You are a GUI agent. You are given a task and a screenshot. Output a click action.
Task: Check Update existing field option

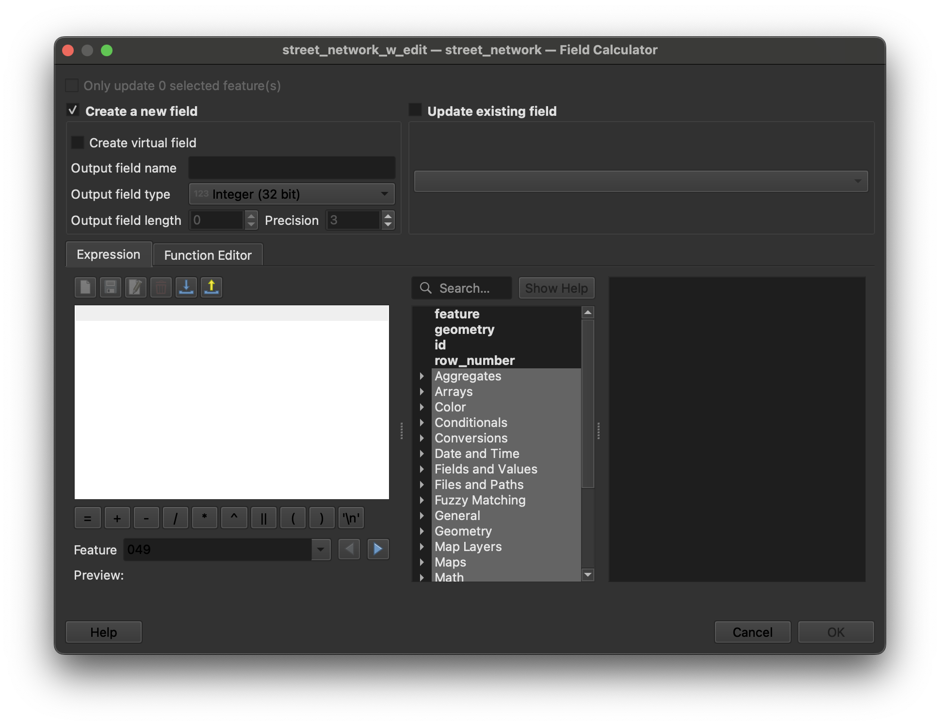click(415, 110)
